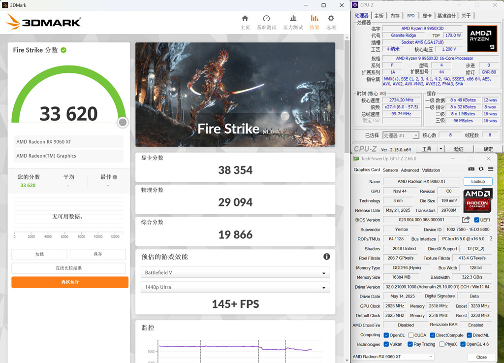The image size is (504, 363).
Task: Go to the benchmarks (基准测试) gauge icon
Action: pos(266,19)
